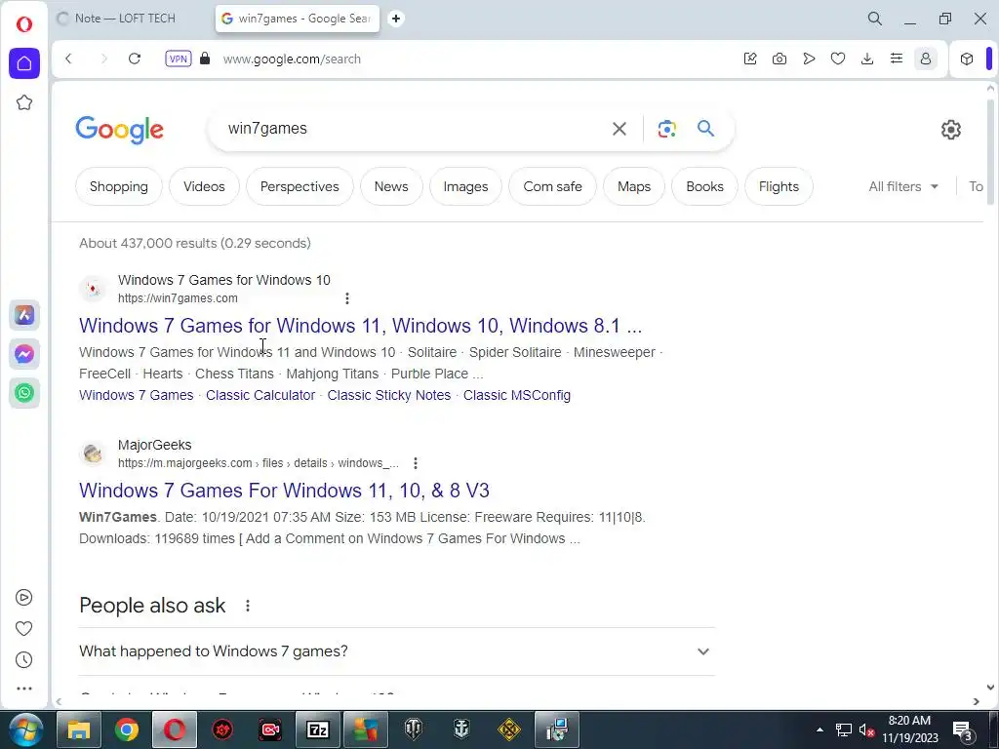Open the muted volume tray icon

pos(866,729)
